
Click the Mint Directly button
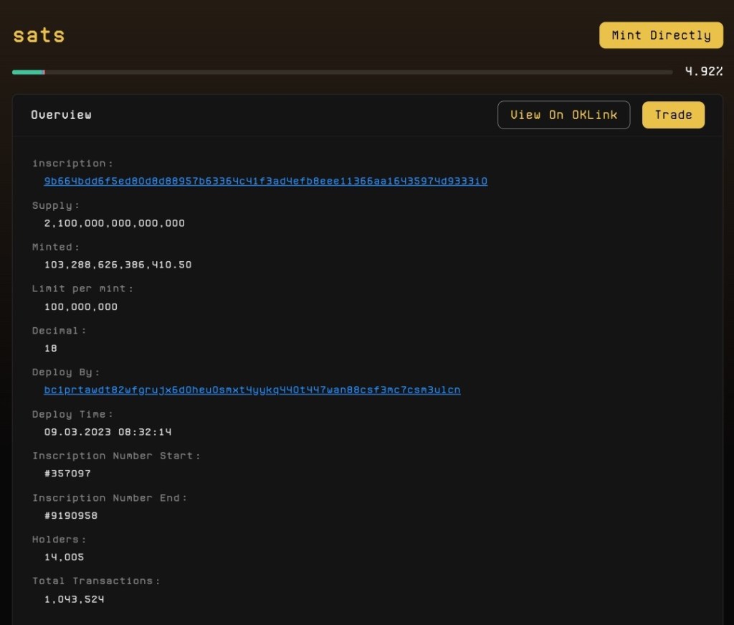point(661,35)
